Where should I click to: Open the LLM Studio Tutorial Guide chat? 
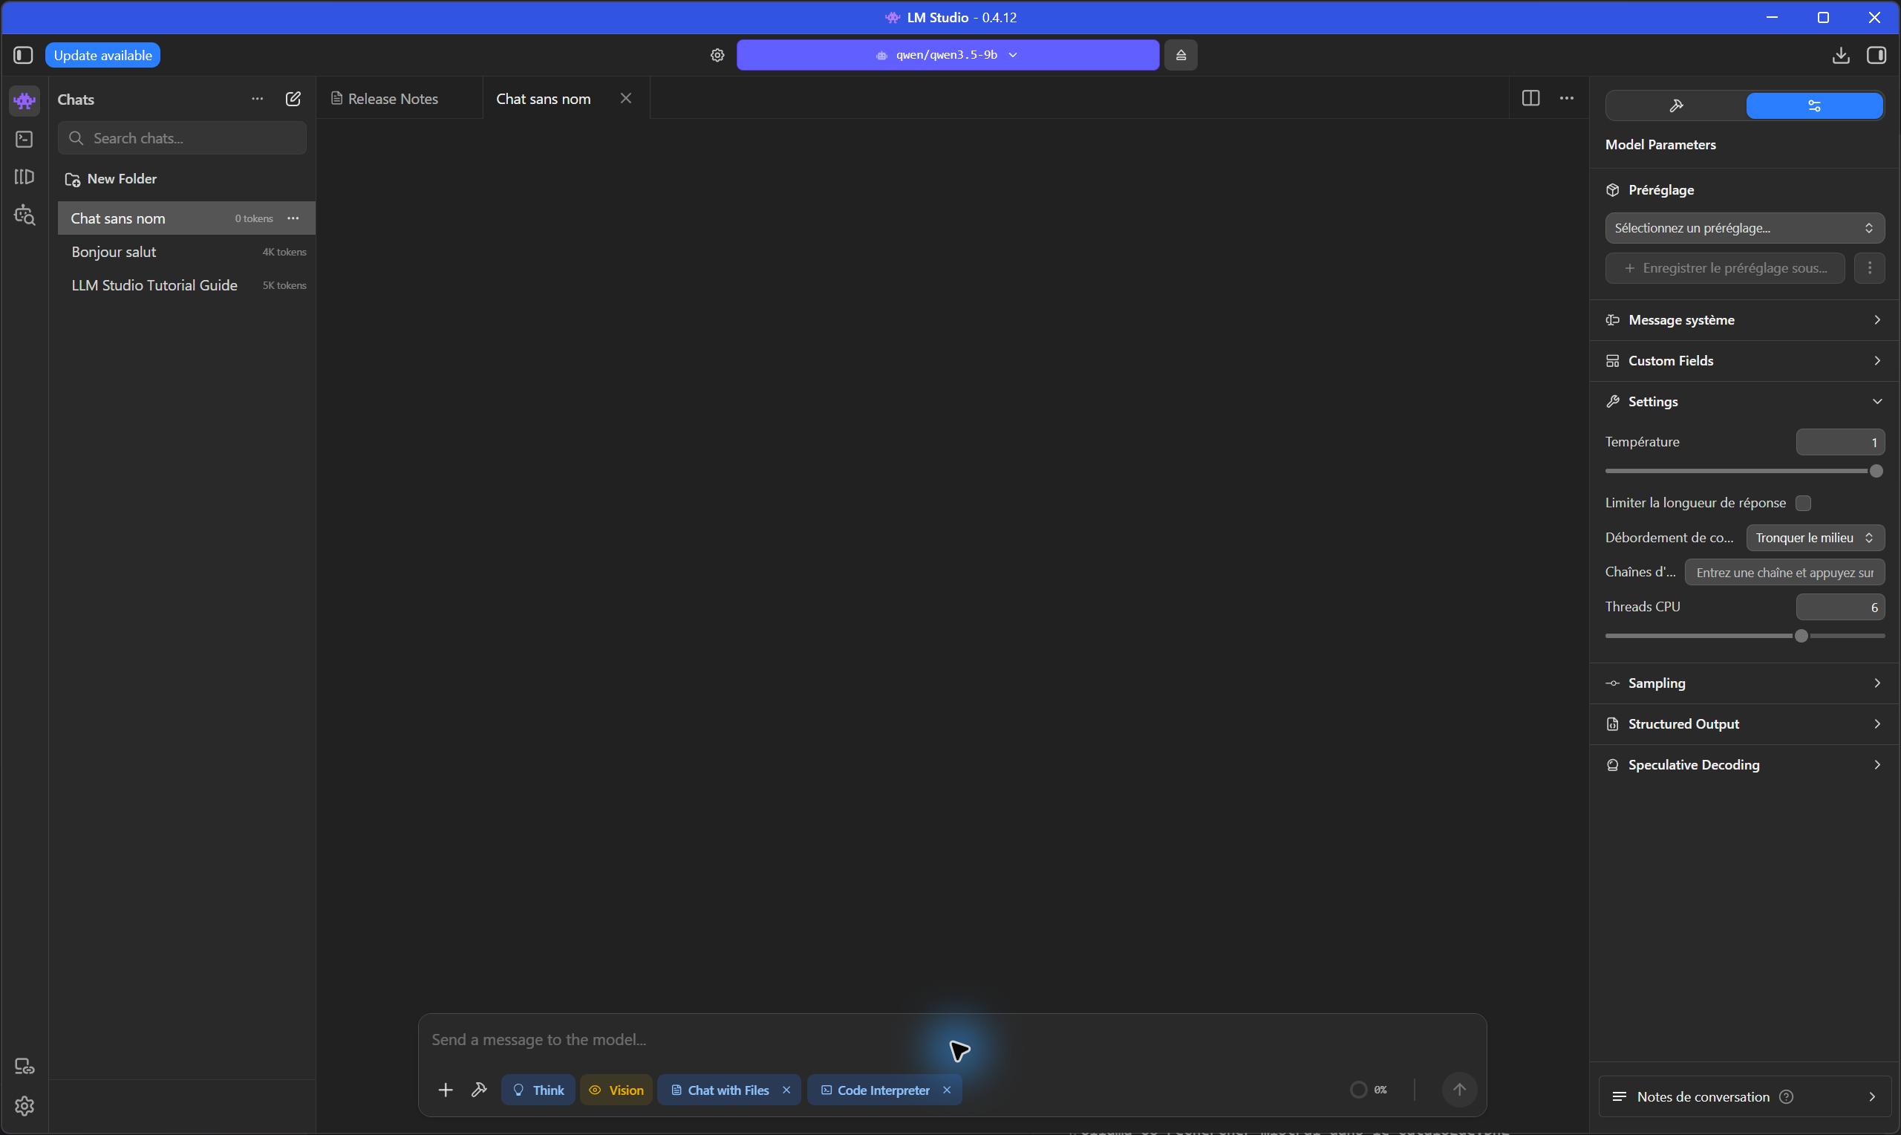(186, 285)
